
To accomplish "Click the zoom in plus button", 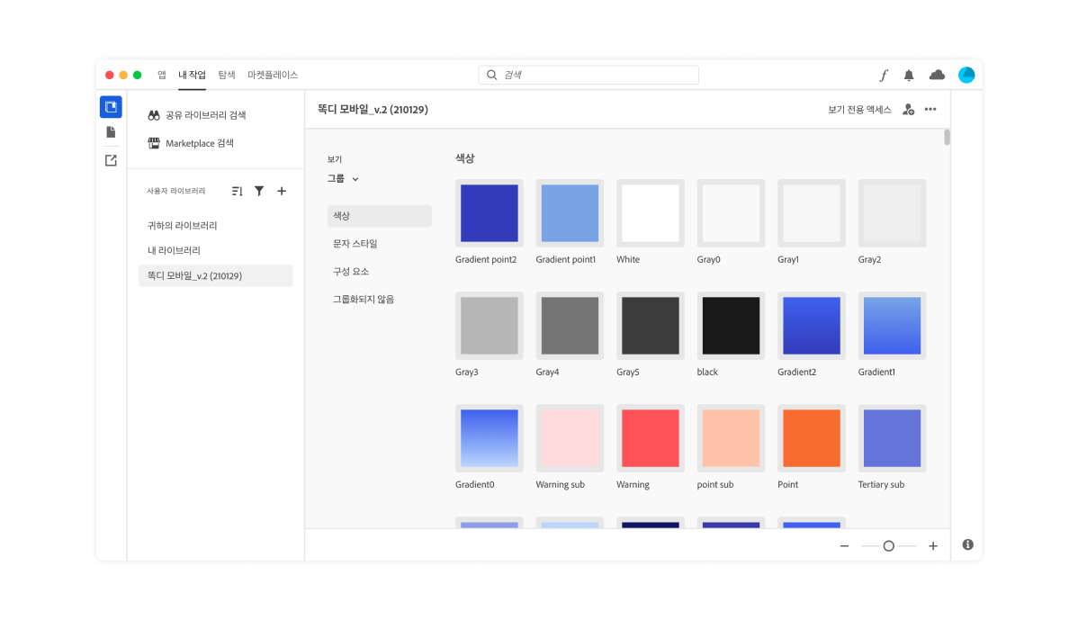I will pos(933,546).
